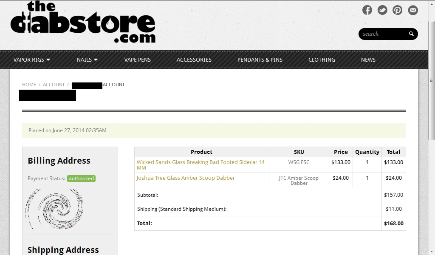Click the Shipping Address heading

[63, 250]
